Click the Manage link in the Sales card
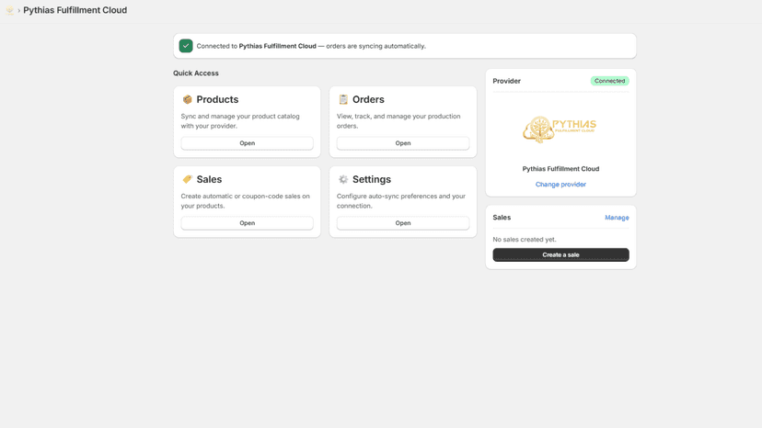 [617, 218]
